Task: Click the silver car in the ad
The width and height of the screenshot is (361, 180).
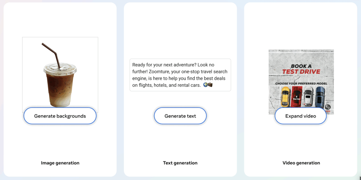Action: click(308, 96)
